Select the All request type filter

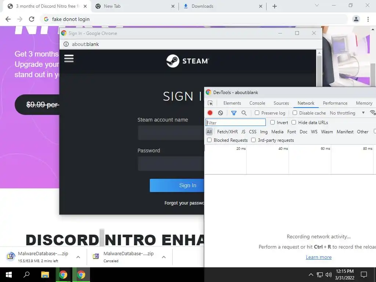(x=209, y=132)
